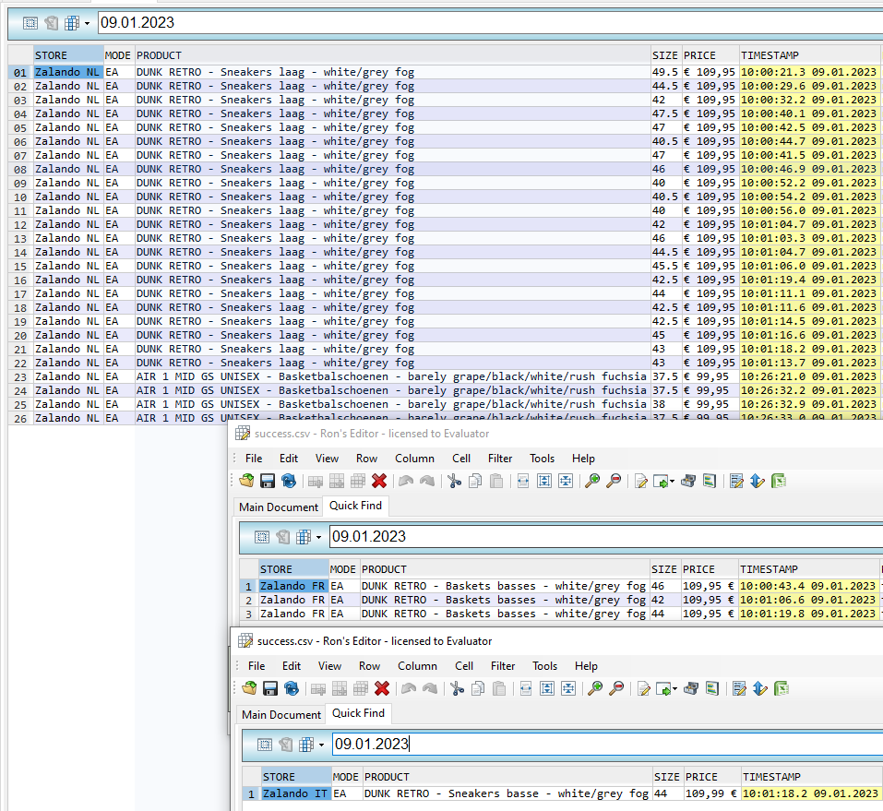Export dropdown arrow in Zalando FR window toolbar

coord(672,482)
